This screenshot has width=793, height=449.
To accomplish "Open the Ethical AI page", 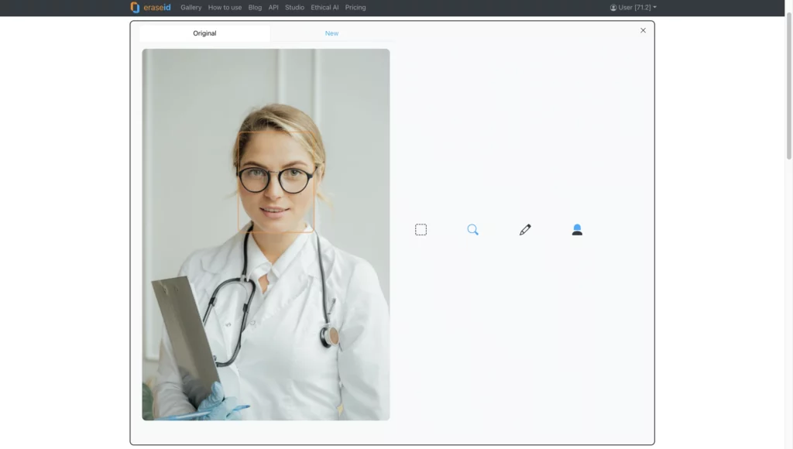I will click(x=324, y=7).
